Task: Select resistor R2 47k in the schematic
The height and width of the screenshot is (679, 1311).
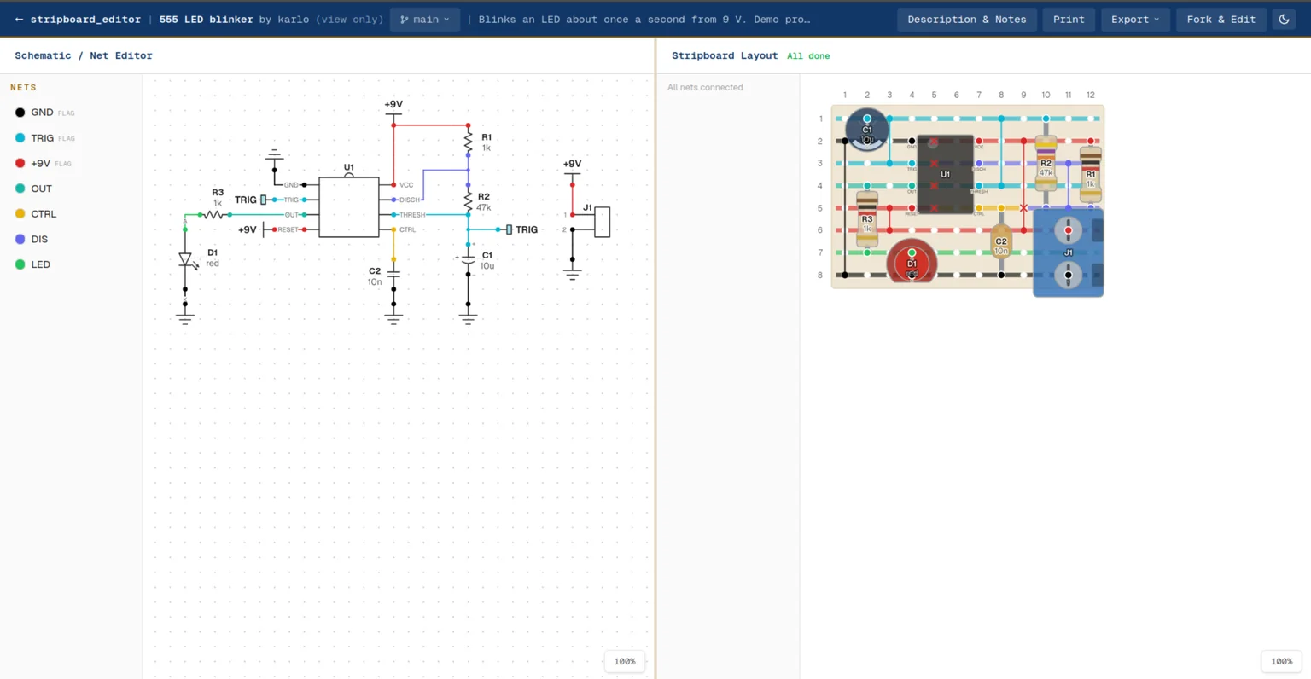Action: tap(469, 201)
